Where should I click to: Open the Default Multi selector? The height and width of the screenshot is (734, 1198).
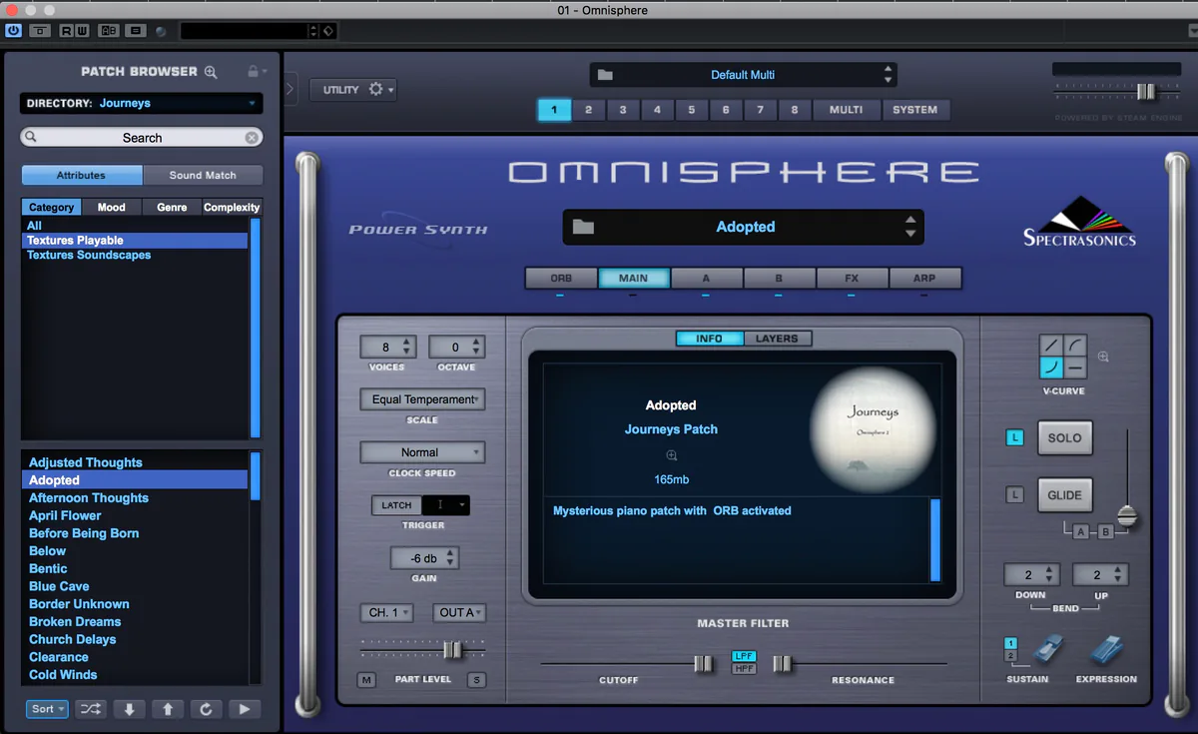(x=743, y=75)
